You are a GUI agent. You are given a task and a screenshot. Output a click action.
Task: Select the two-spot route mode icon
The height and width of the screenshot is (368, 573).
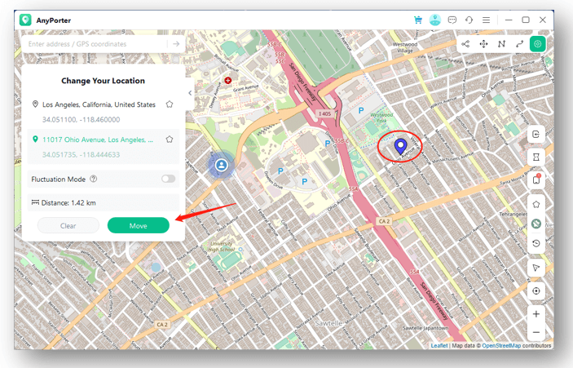(x=519, y=44)
